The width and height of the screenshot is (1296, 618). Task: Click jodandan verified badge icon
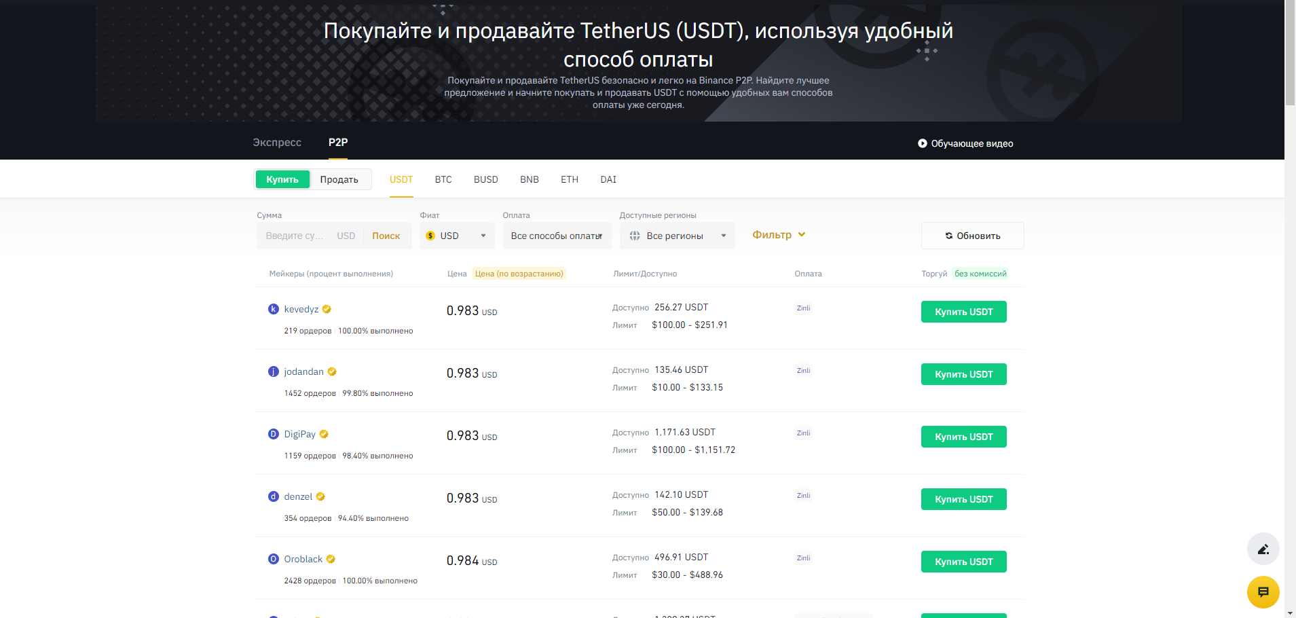332,371
